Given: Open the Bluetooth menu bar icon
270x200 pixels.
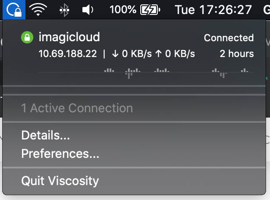Looking at the screenshot, I should [64, 10].
